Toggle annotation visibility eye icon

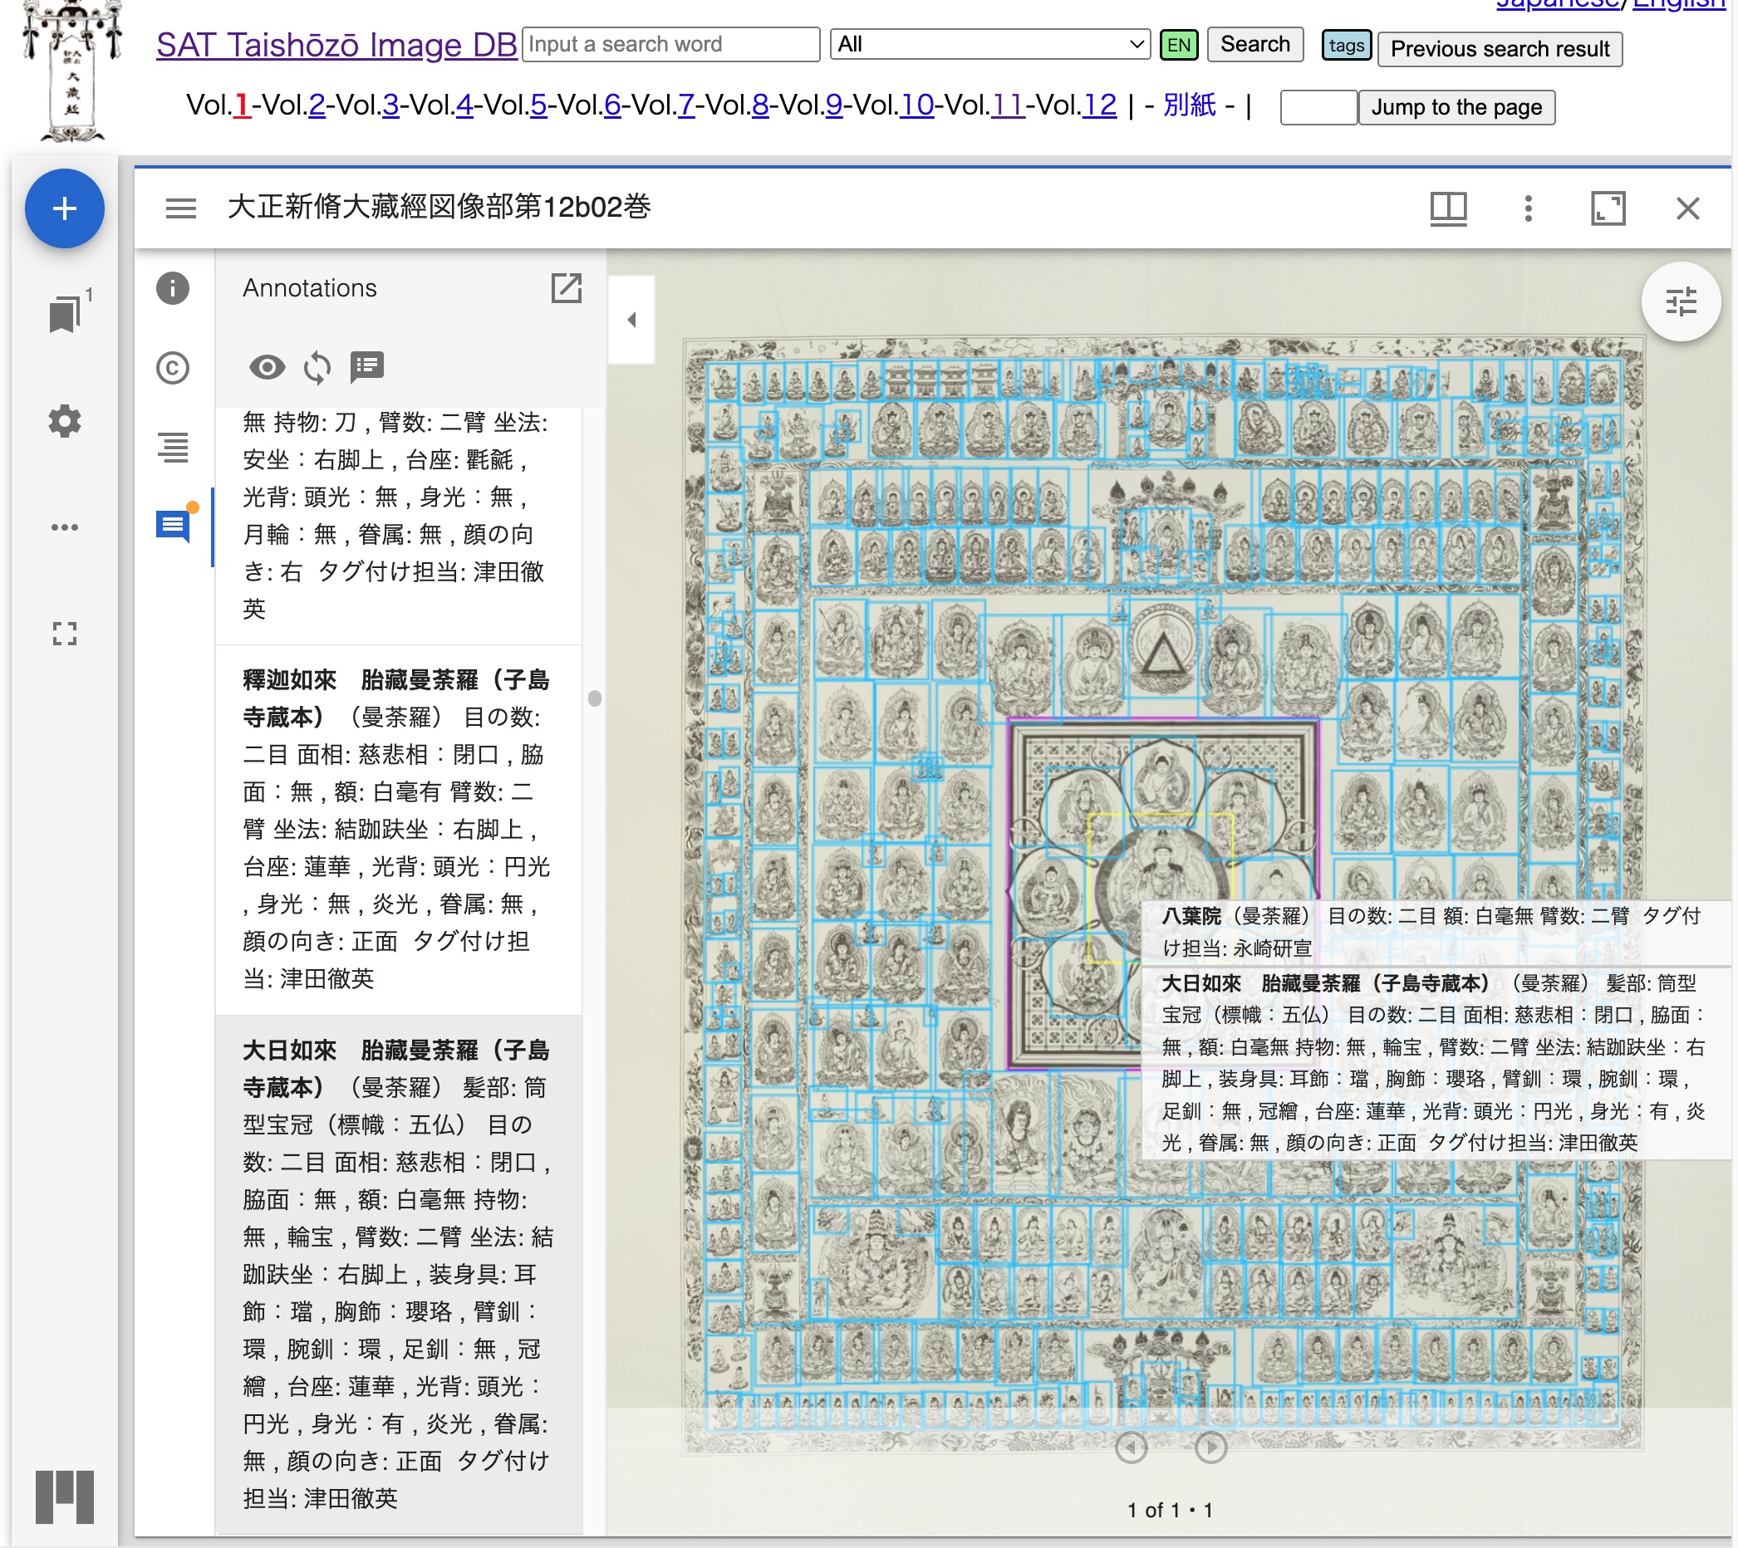click(268, 367)
